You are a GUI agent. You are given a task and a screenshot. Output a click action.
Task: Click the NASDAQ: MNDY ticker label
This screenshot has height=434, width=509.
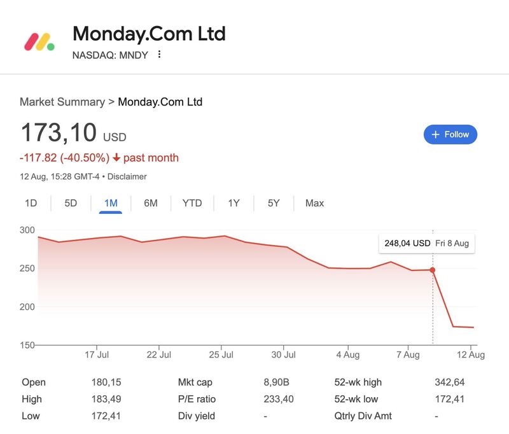112,55
